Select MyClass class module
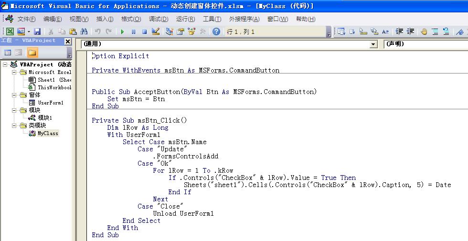The height and width of the screenshot is (241, 468). [48, 133]
